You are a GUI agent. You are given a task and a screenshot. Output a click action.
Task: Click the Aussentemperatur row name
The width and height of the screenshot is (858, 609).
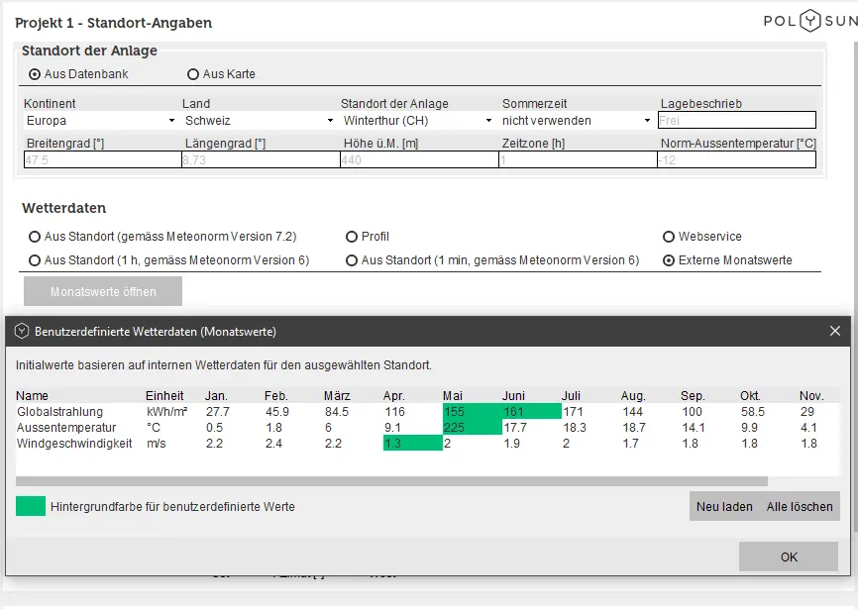(66, 428)
